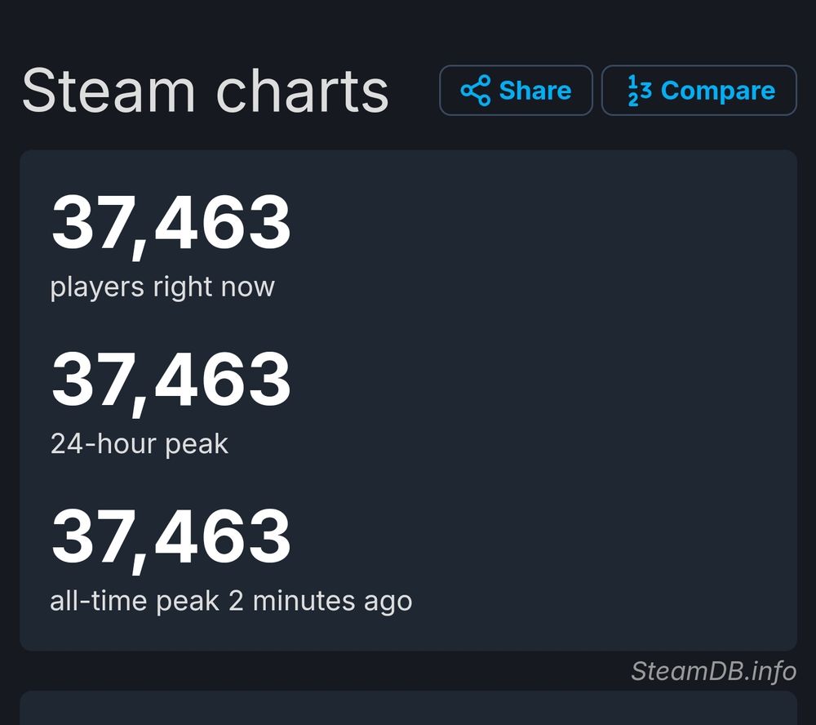816x725 pixels.
Task: Click the 123 compare numbers icon
Action: [639, 91]
